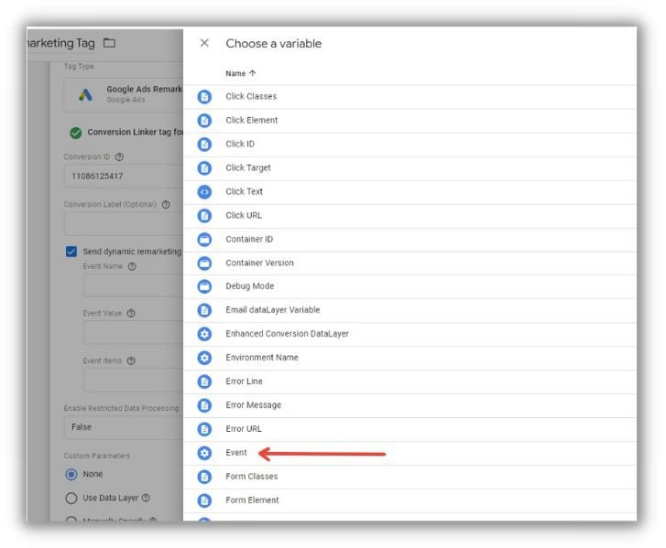
Task: Open Conversion Label help icon
Action: [166, 204]
